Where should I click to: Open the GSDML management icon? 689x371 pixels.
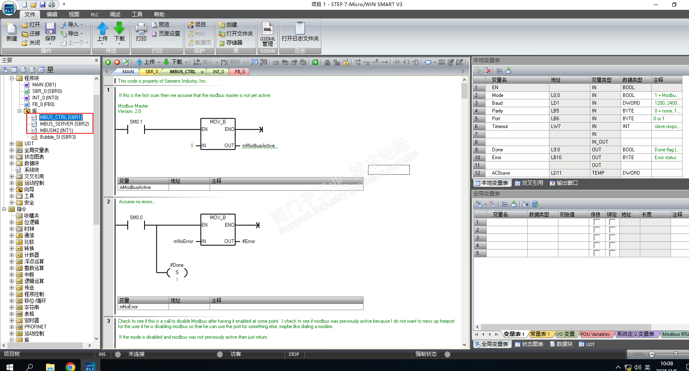(x=268, y=29)
